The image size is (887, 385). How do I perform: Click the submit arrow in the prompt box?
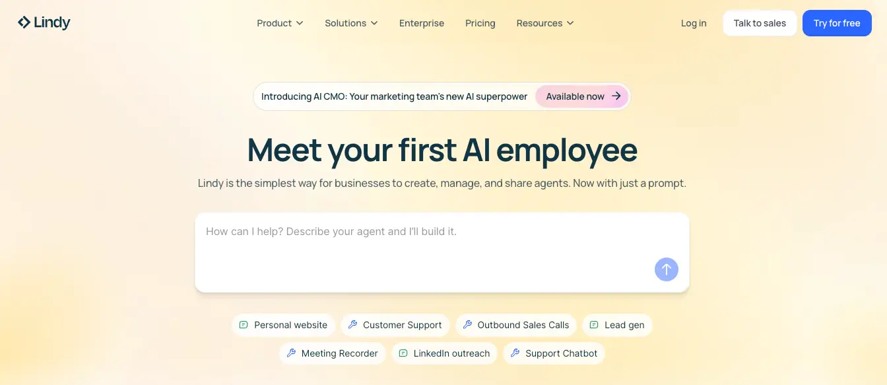[666, 269]
